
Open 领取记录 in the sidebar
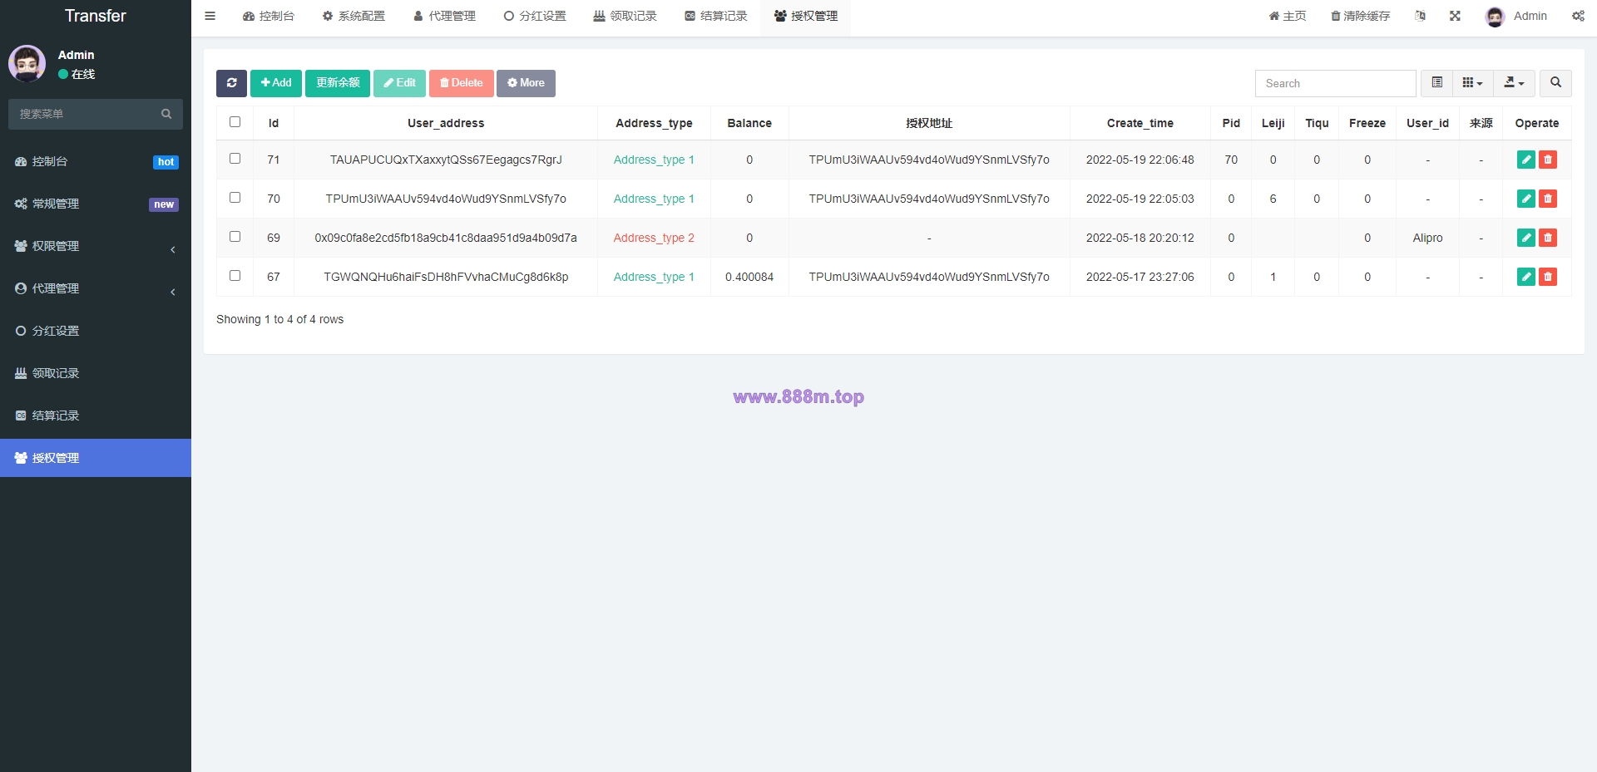pos(96,373)
